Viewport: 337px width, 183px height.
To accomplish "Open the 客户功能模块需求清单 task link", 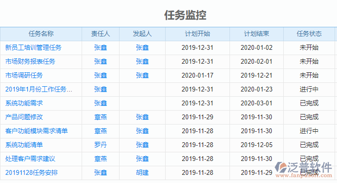I will pyautogui.click(x=36, y=131).
